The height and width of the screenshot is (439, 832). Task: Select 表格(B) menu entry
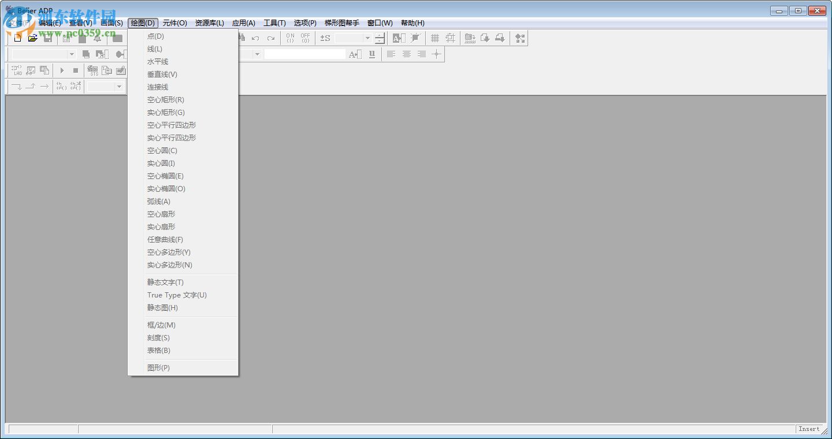183,351
